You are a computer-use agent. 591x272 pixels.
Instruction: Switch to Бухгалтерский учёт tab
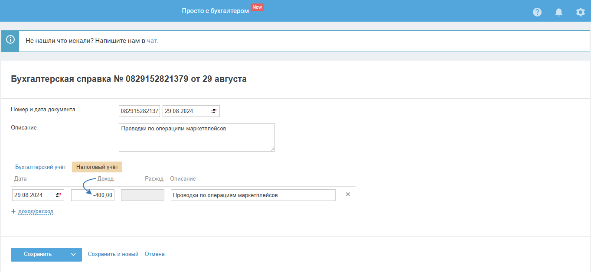(41, 167)
